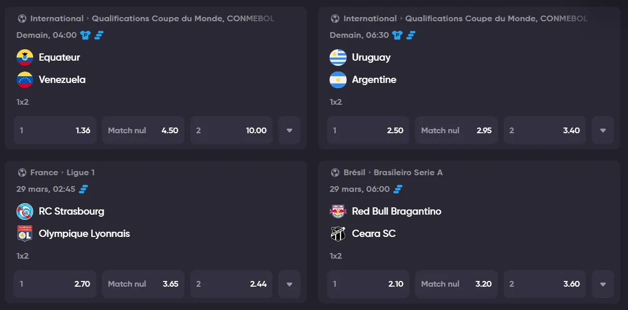This screenshot has height=310, width=628.
Task: Click jersey icon for Equateur match
Action: click(85, 35)
